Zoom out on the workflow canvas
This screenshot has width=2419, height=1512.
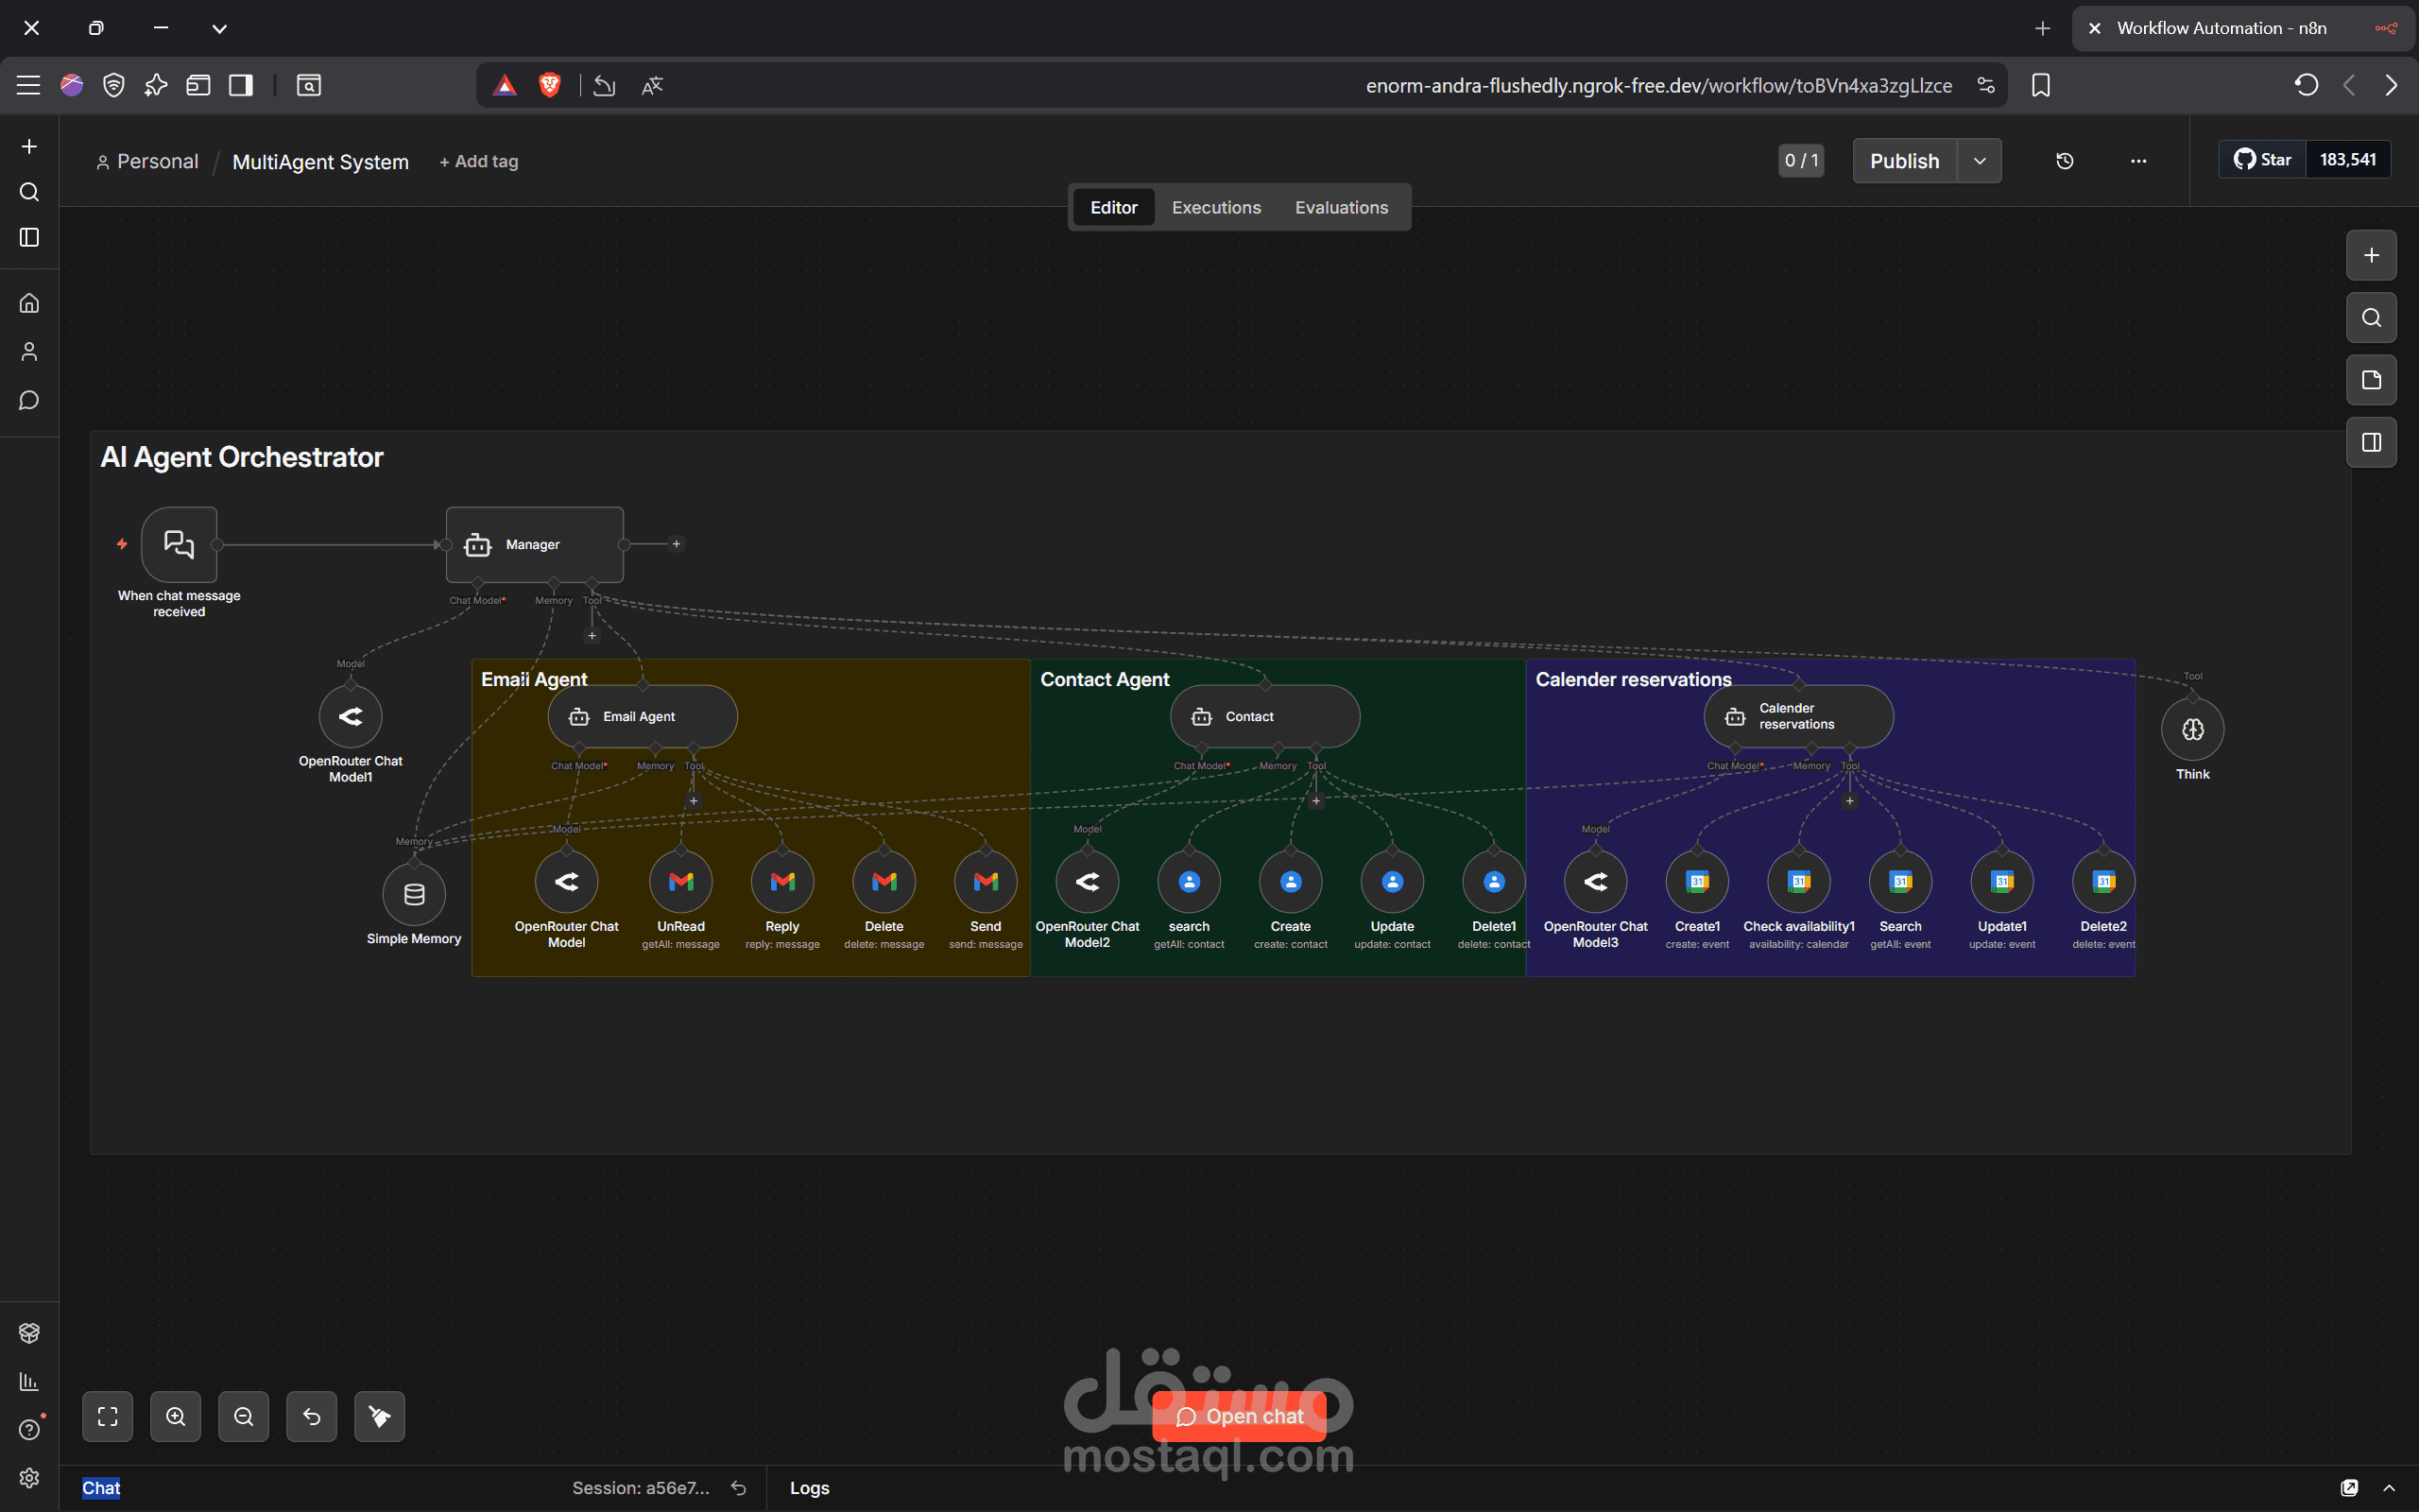coord(244,1416)
